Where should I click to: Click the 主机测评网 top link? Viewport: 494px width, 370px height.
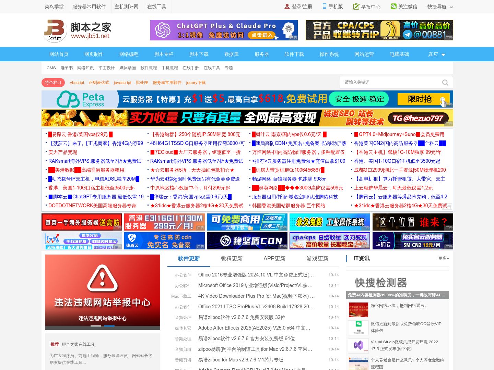point(126,7)
